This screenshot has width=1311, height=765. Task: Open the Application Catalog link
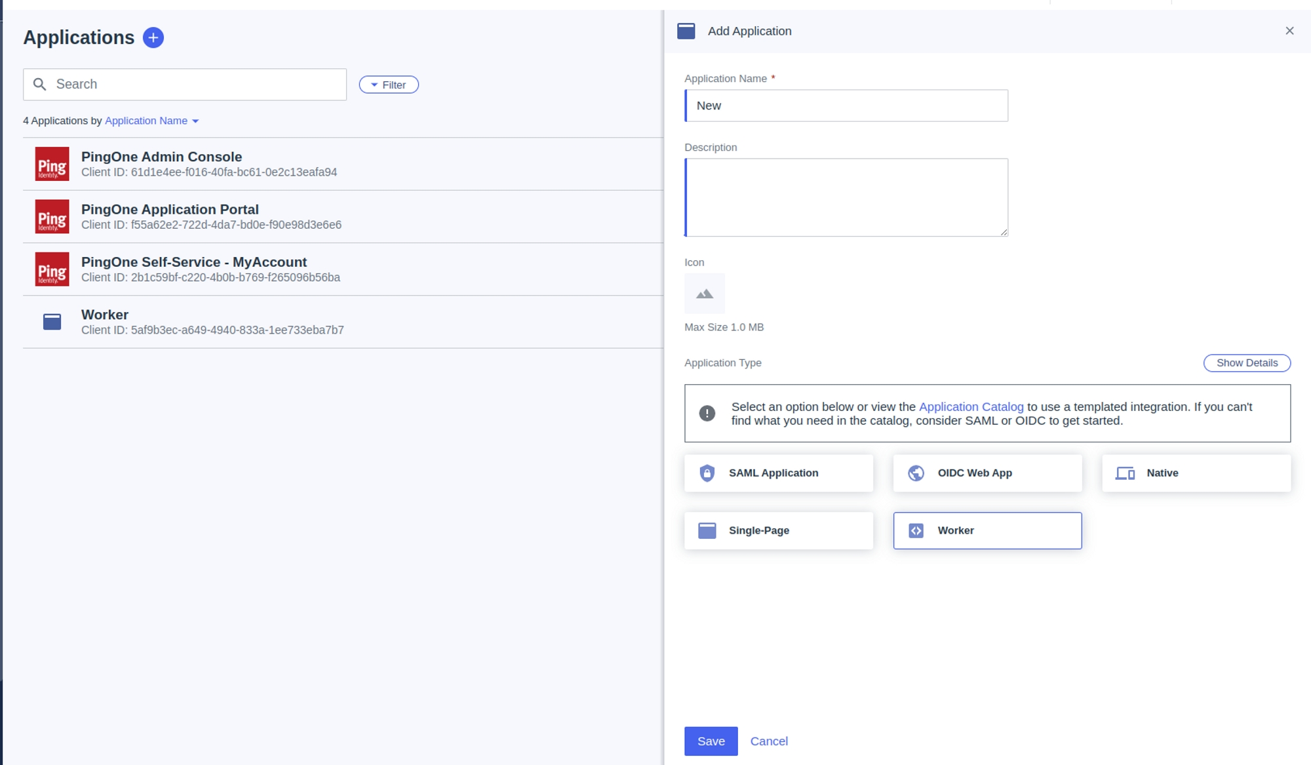pos(970,407)
